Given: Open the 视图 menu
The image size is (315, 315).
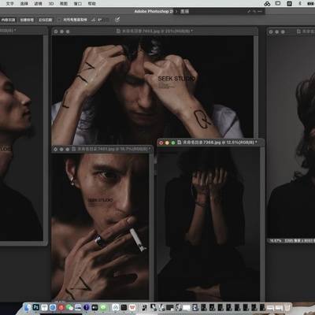Looking at the screenshot, I should [64, 3].
